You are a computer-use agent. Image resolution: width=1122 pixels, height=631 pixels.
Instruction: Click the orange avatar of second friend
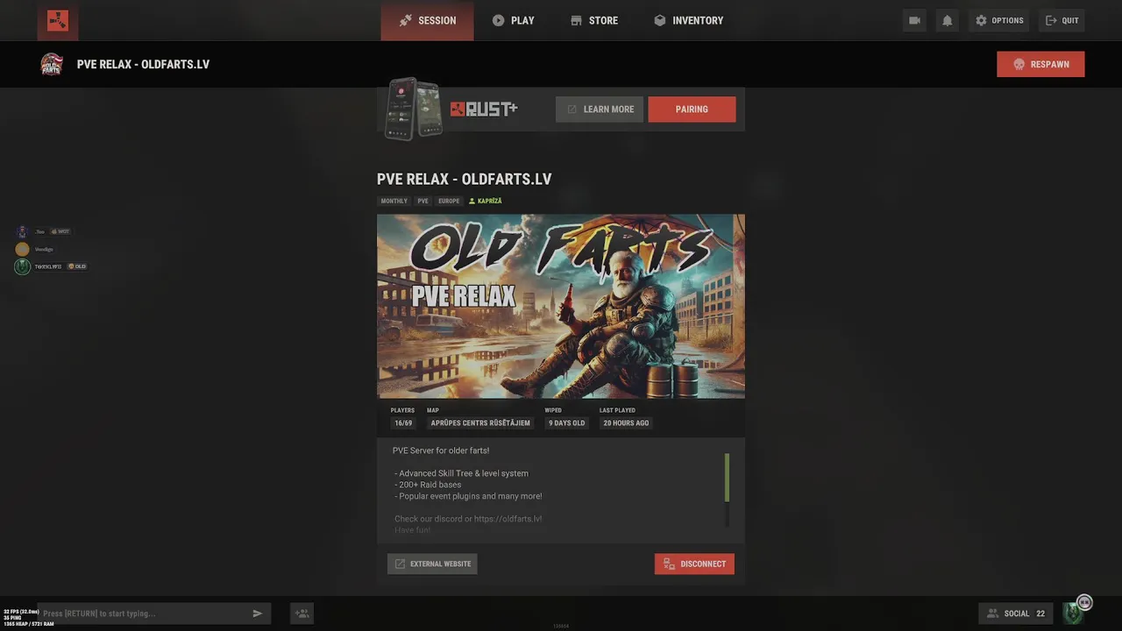click(x=22, y=249)
